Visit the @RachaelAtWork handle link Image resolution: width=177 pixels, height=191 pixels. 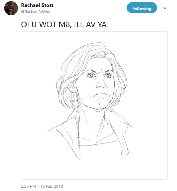click(x=36, y=12)
